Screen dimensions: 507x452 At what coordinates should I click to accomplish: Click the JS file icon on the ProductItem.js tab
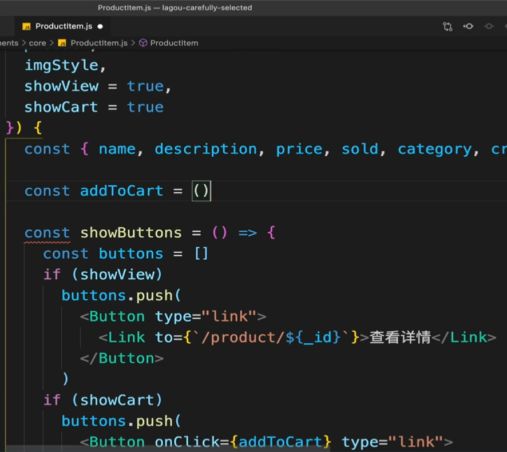point(26,26)
